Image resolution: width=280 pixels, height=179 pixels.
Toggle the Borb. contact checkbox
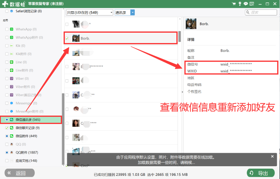67,38
